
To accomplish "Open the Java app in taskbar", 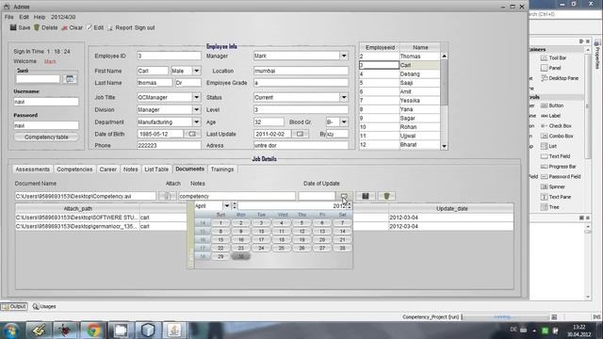I will click(x=175, y=331).
